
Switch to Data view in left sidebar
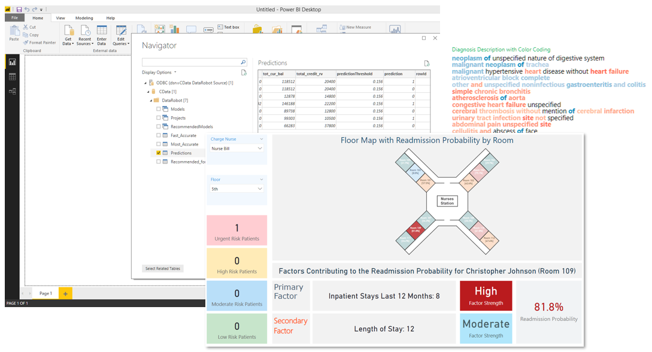point(13,77)
